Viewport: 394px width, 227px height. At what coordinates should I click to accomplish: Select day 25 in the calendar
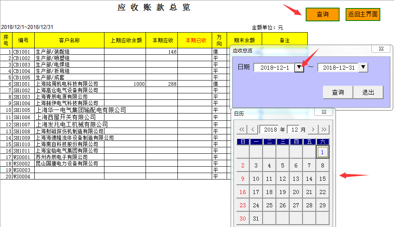(x=269, y=205)
